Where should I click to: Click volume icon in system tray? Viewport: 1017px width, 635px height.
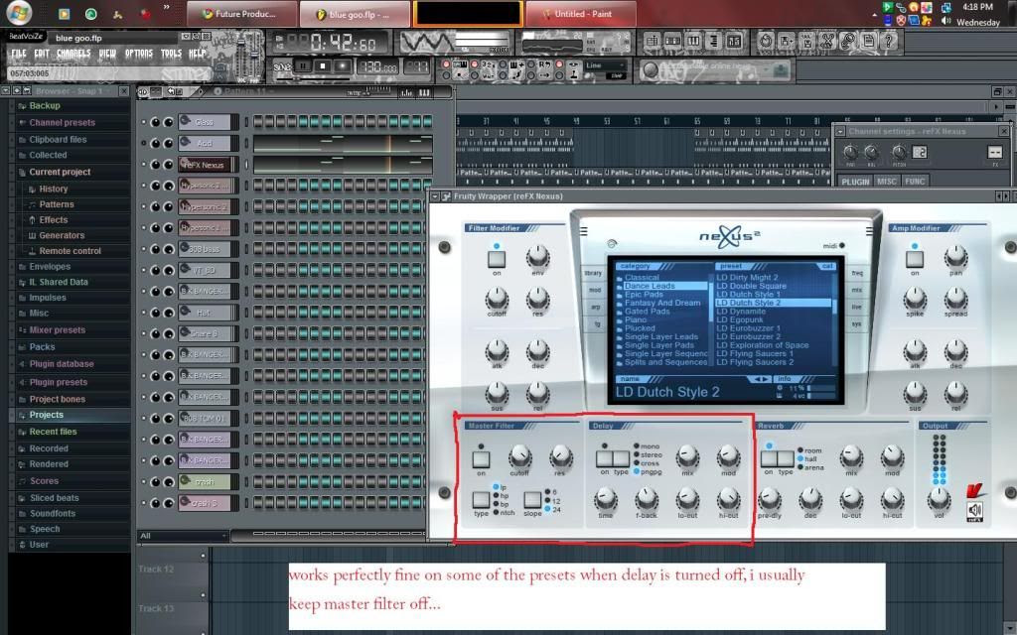click(x=945, y=21)
